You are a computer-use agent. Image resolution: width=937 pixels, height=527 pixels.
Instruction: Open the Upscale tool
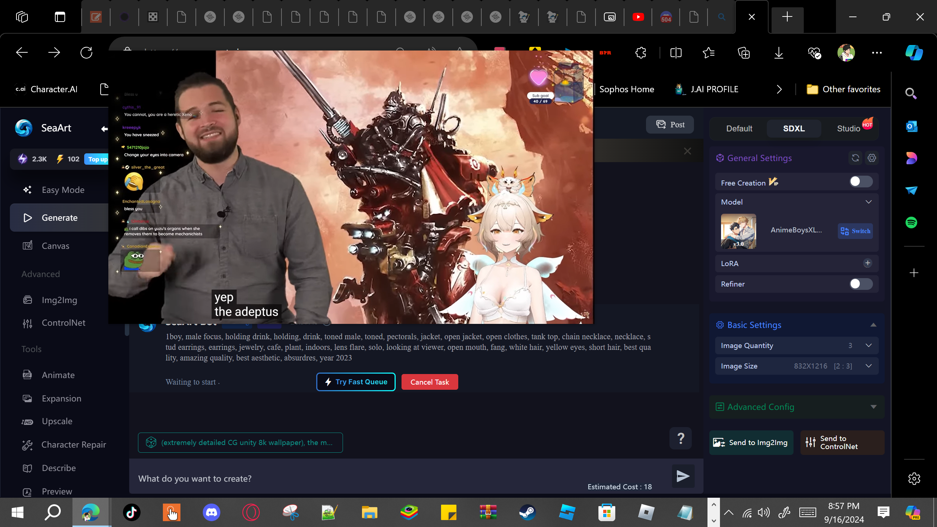57,421
